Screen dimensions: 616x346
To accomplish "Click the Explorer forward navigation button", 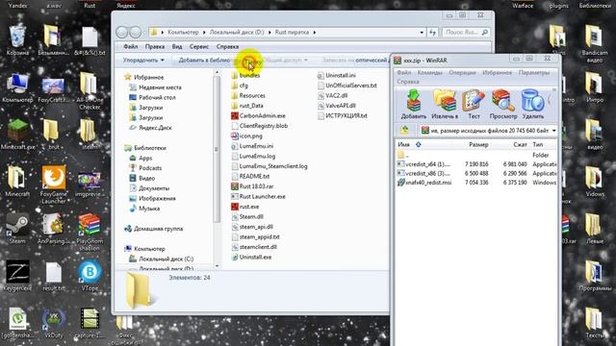I will pyautogui.click(x=135, y=32).
